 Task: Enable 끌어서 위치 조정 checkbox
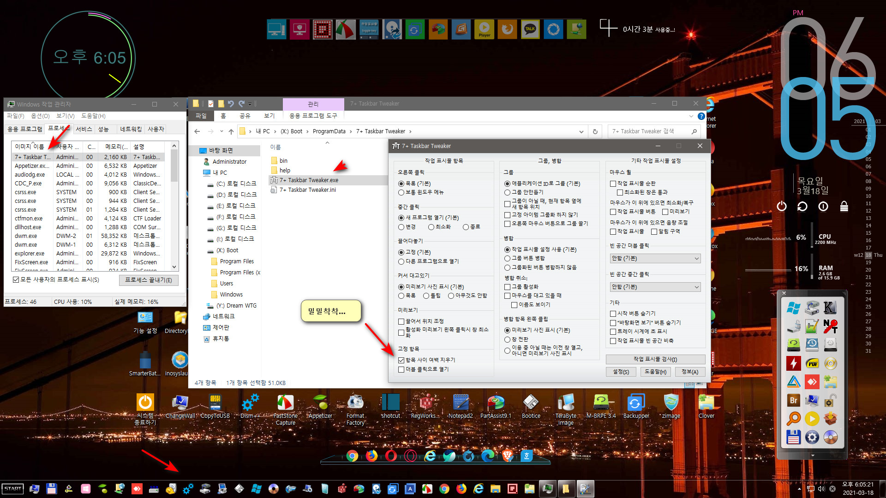(x=401, y=321)
